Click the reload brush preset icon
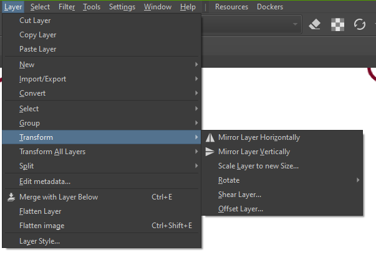The width and height of the screenshot is (376, 271). tap(360, 25)
